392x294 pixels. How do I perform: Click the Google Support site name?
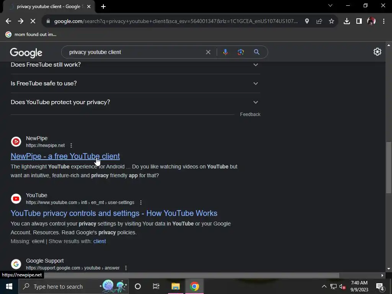pos(45,261)
